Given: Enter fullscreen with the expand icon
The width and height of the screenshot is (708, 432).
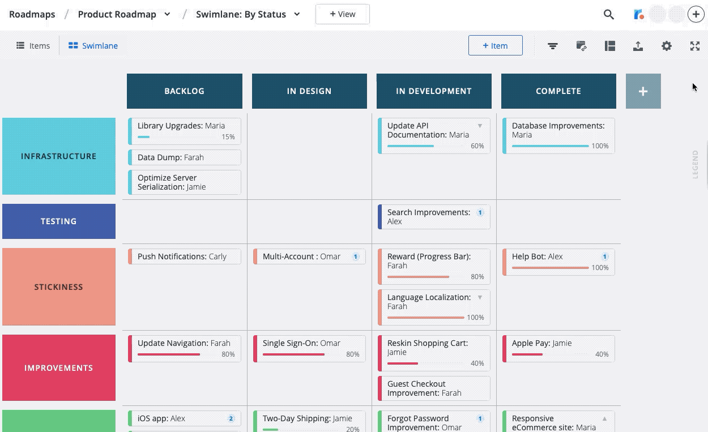Looking at the screenshot, I should point(695,46).
